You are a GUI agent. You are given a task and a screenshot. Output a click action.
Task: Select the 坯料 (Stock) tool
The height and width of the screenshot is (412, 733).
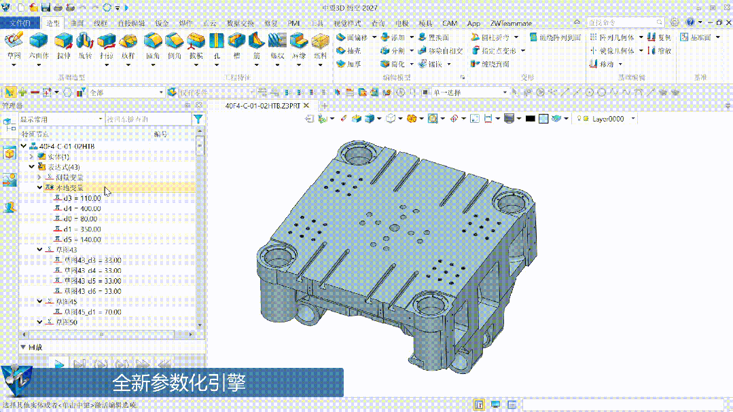pos(320,45)
